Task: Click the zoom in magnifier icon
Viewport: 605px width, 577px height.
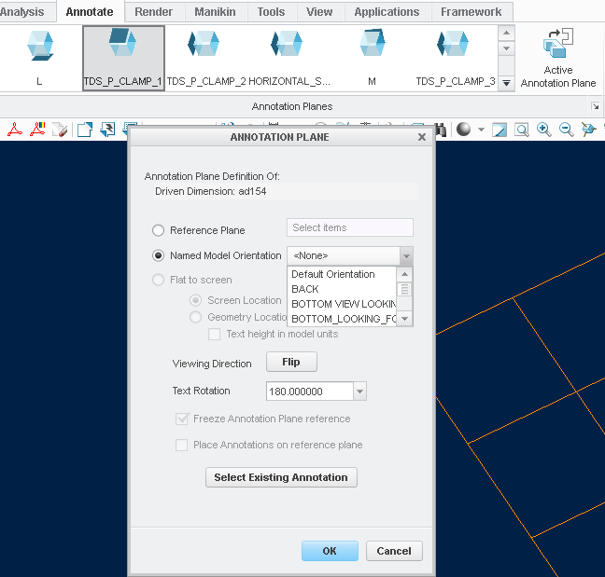Action: click(544, 130)
